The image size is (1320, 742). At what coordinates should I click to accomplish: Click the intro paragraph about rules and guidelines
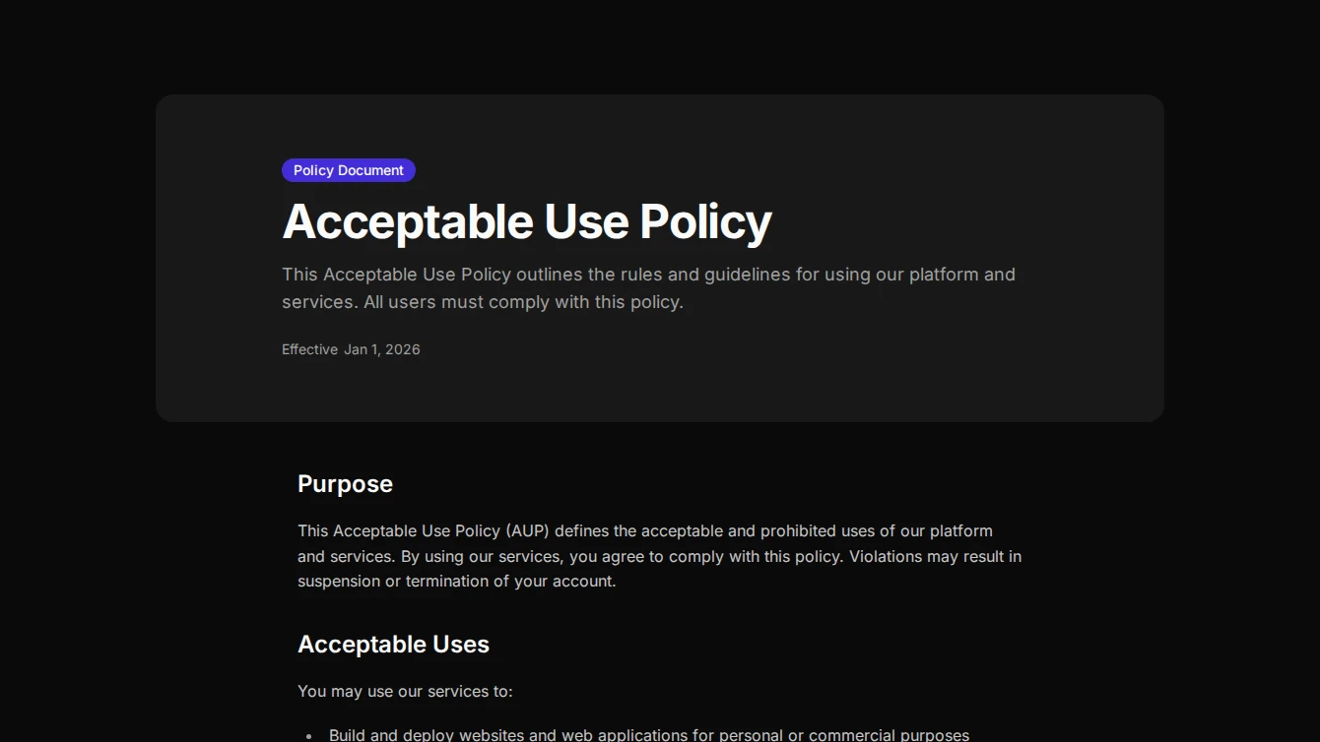[x=648, y=287]
